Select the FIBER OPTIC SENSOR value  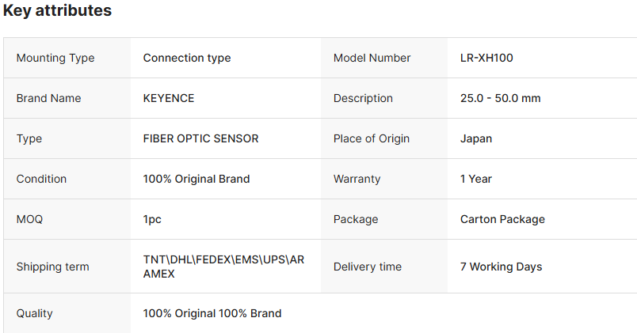(200, 138)
